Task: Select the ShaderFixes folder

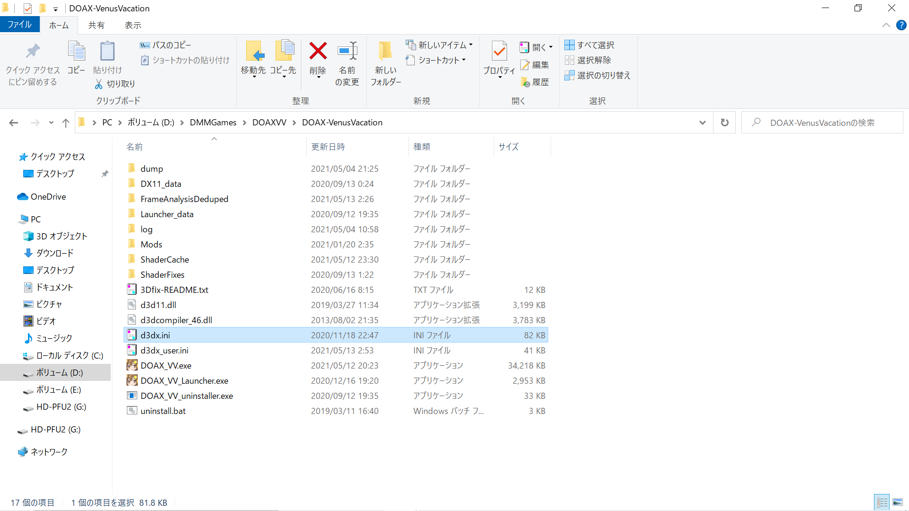Action: (336, 275)
